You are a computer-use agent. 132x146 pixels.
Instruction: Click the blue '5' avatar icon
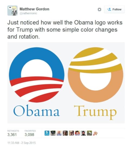(x=47, y=133)
